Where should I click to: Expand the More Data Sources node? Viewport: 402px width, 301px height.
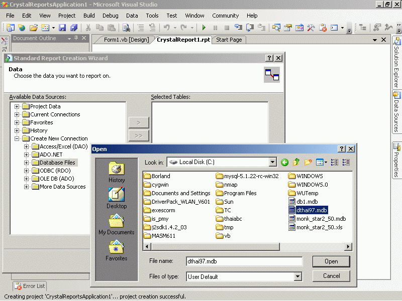click(27, 187)
